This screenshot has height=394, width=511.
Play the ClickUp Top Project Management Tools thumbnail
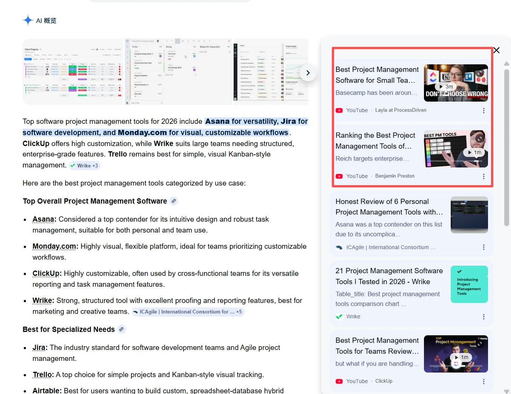(456, 354)
